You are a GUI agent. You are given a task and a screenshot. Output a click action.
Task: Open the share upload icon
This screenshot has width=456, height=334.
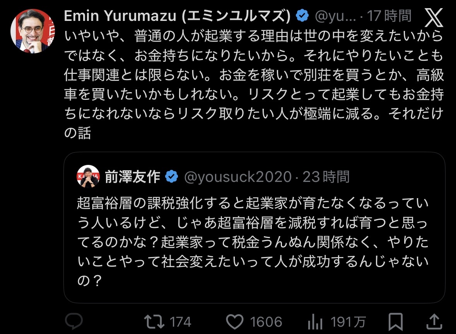[434, 322]
